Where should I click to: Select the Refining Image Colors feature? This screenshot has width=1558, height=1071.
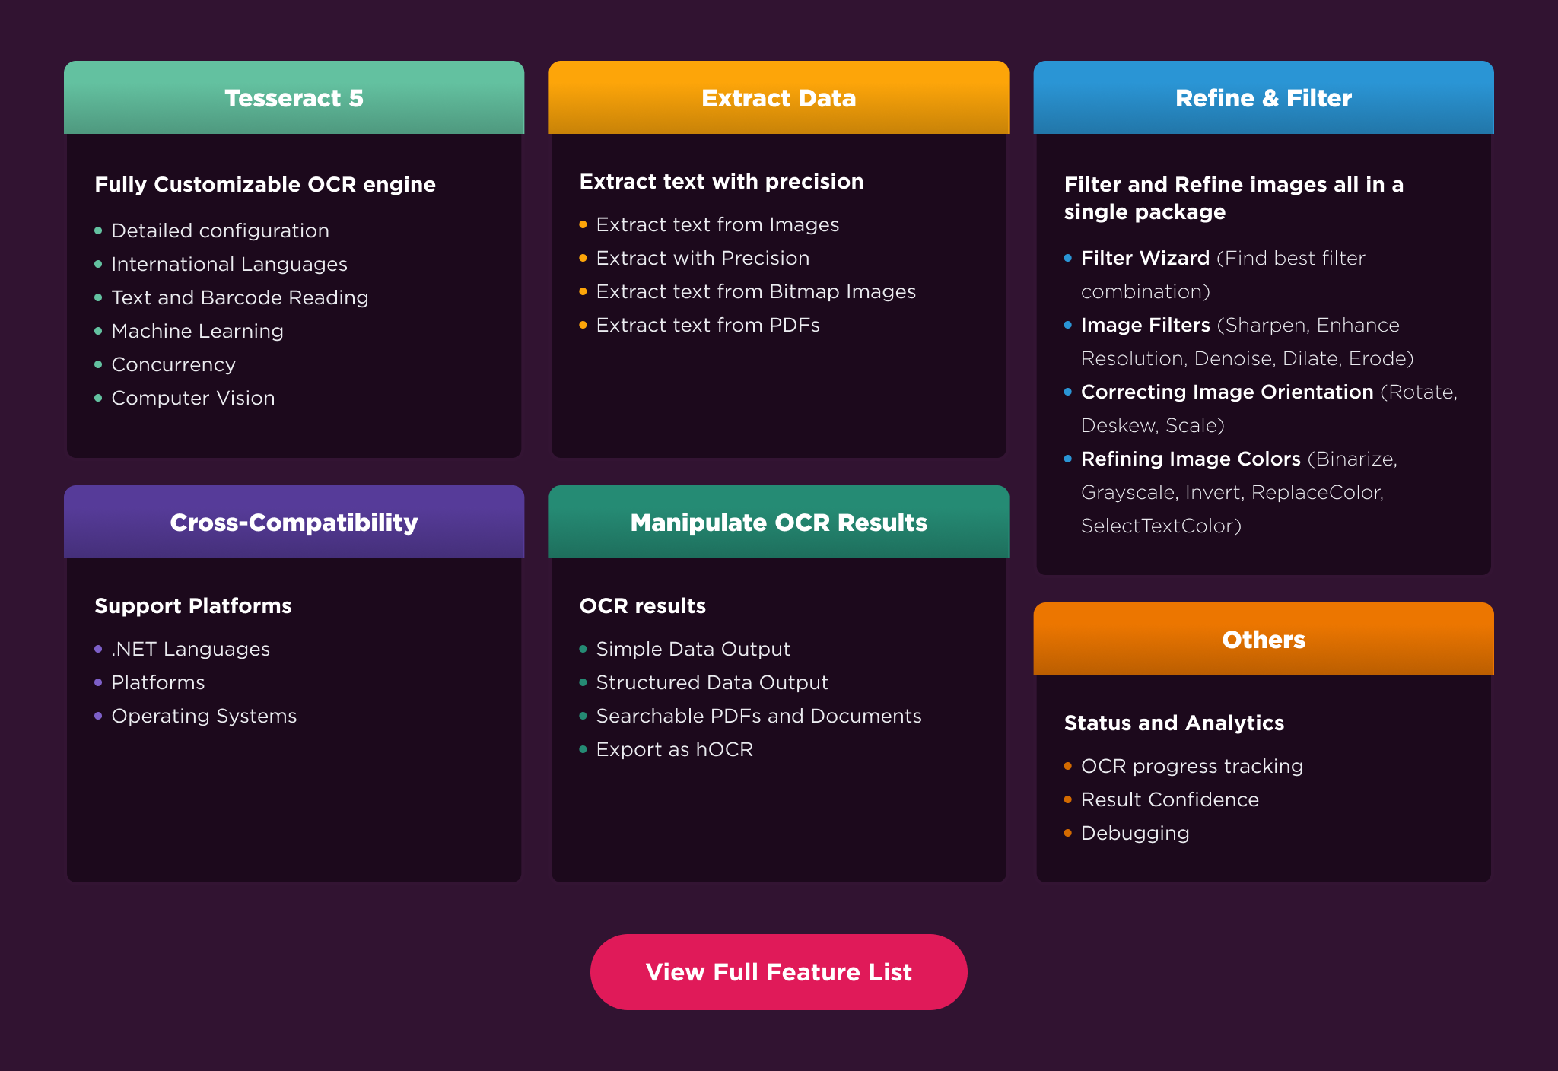click(1190, 459)
